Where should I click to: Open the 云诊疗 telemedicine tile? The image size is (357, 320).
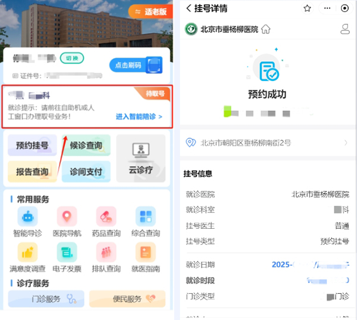140,159
